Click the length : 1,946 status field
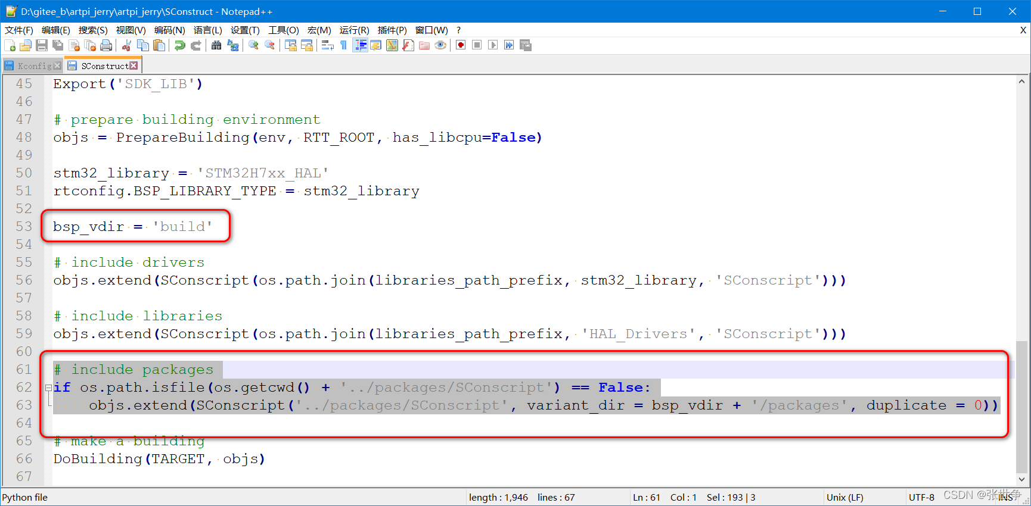The height and width of the screenshot is (506, 1031). 498,497
